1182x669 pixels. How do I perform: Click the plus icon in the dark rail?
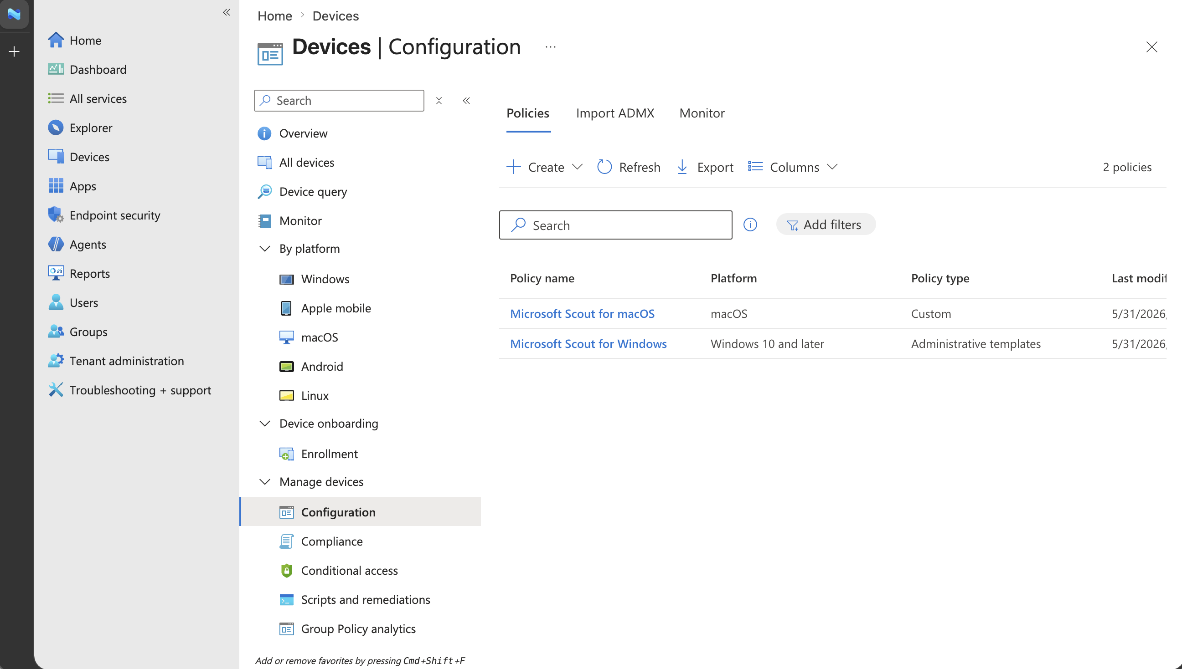[14, 51]
